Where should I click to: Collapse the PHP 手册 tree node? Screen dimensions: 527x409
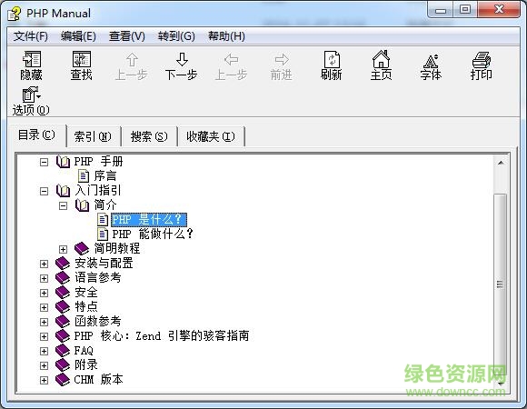pyautogui.click(x=44, y=163)
